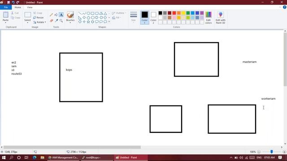Open taskbar Search

[x=11, y=157]
